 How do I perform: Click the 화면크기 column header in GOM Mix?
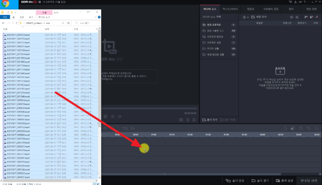[x=302, y=23]
